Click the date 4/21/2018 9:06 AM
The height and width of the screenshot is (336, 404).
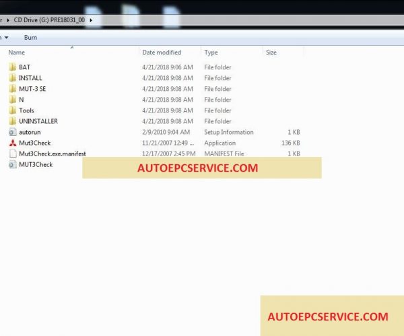point(168,67)
